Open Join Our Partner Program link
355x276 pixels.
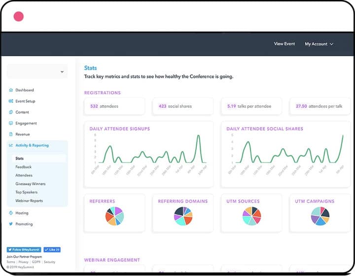click(24, 257)
